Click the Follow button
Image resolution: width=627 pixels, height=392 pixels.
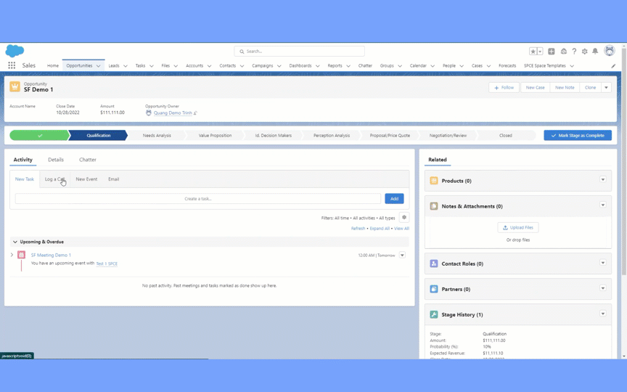[x=504, y=88]
